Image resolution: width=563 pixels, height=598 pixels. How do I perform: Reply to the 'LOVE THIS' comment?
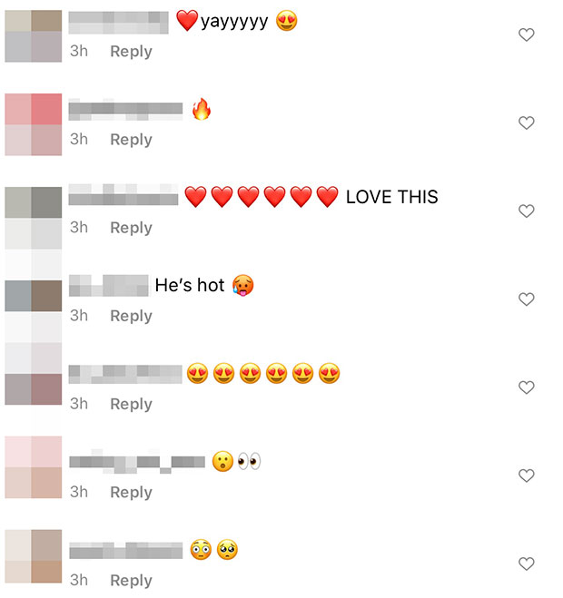pyautogui.click(x=131, y=228)
